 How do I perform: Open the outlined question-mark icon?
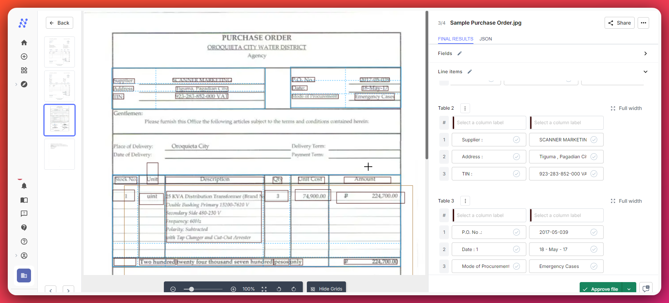tap(24, 241)
